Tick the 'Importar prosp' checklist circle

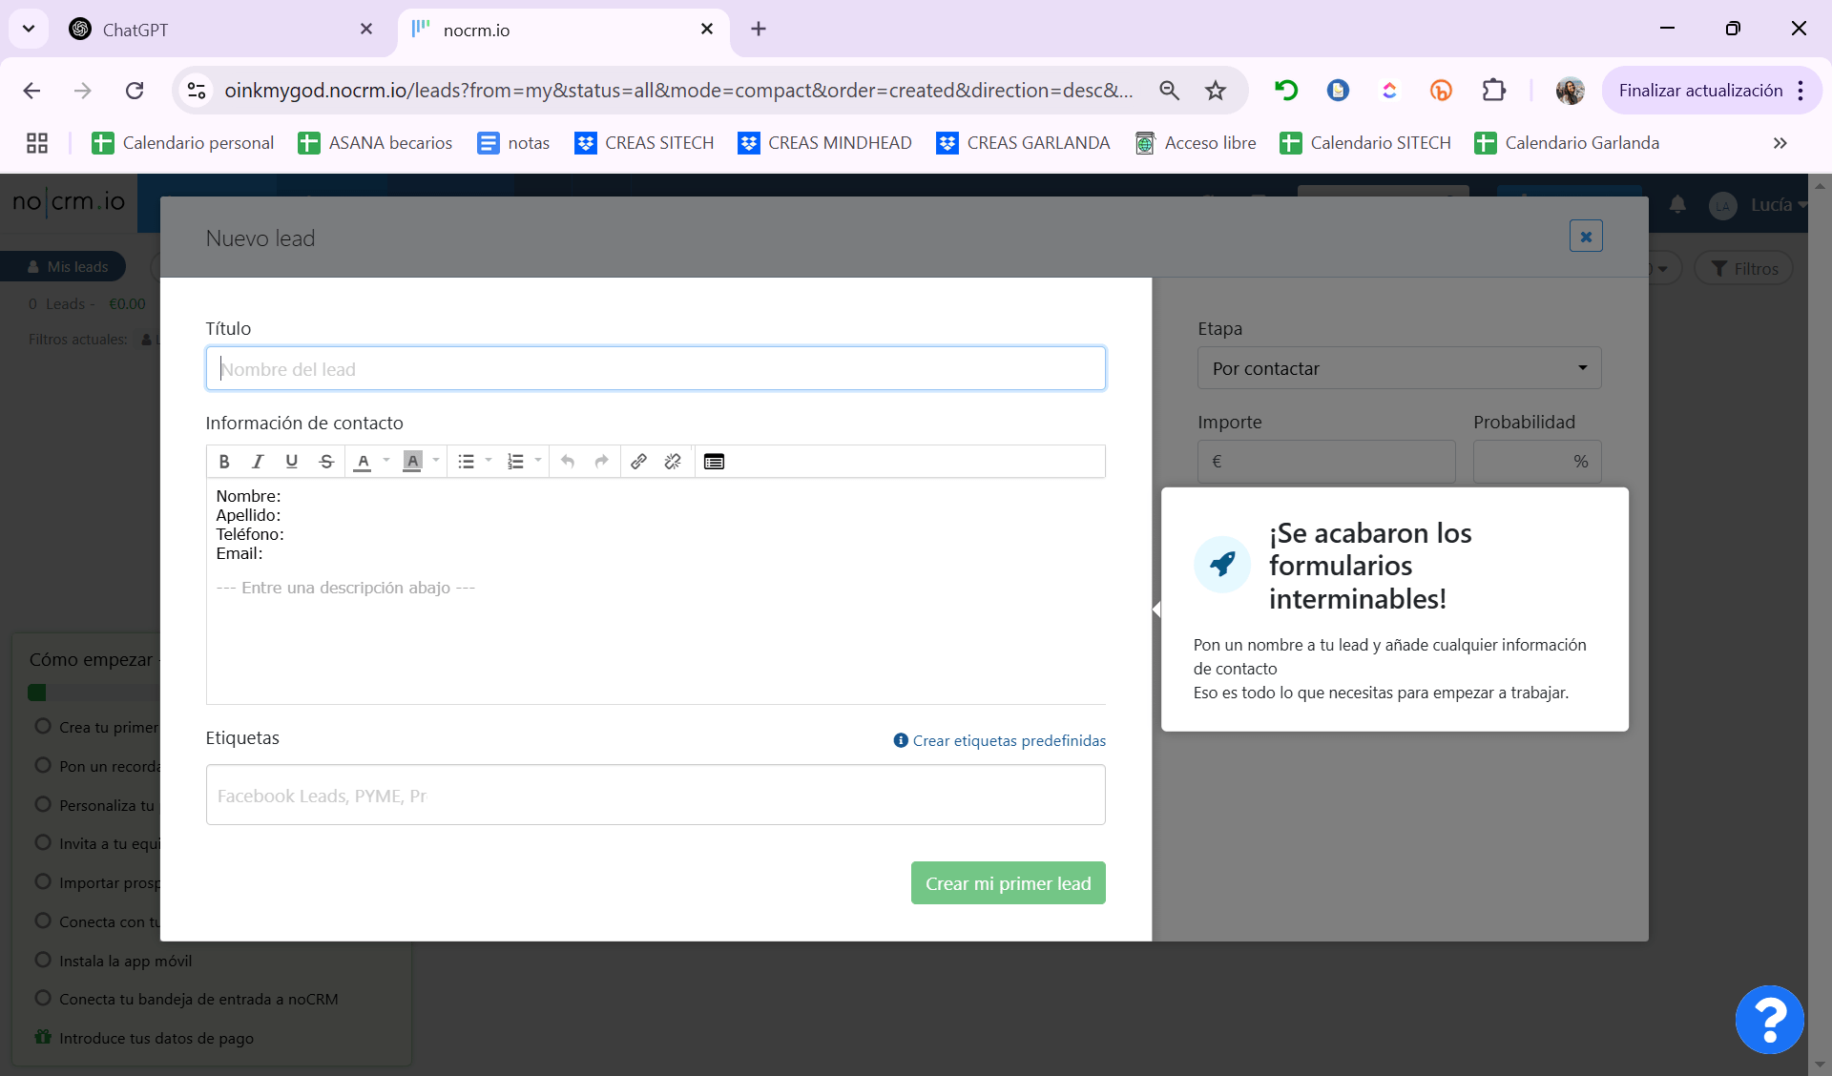click(x=43, y=881)
